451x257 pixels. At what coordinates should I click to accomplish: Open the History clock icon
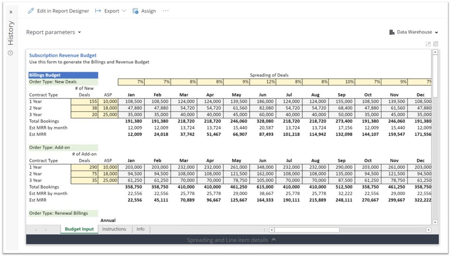tap(10, 53)
